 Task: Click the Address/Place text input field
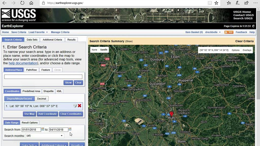pos(43,77)
